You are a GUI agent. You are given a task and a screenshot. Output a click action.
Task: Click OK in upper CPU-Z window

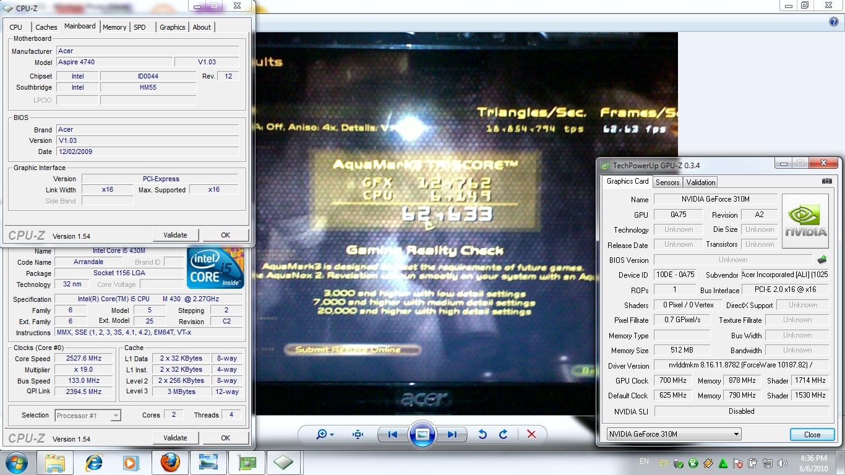(x=225, y=235)
